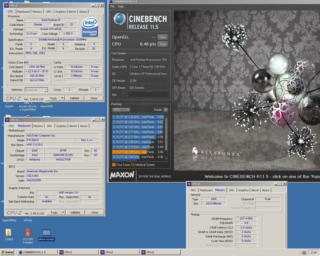Click the P4C800-E model field

pos(50,140)
